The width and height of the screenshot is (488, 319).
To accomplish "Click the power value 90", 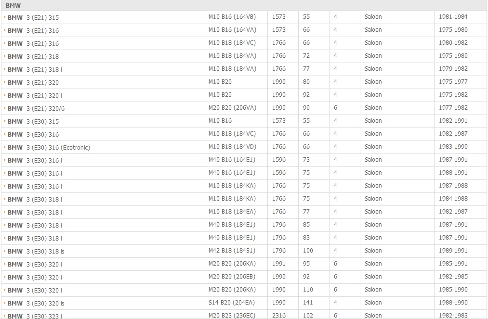I will pyautogui.click(x=306, y=108).
